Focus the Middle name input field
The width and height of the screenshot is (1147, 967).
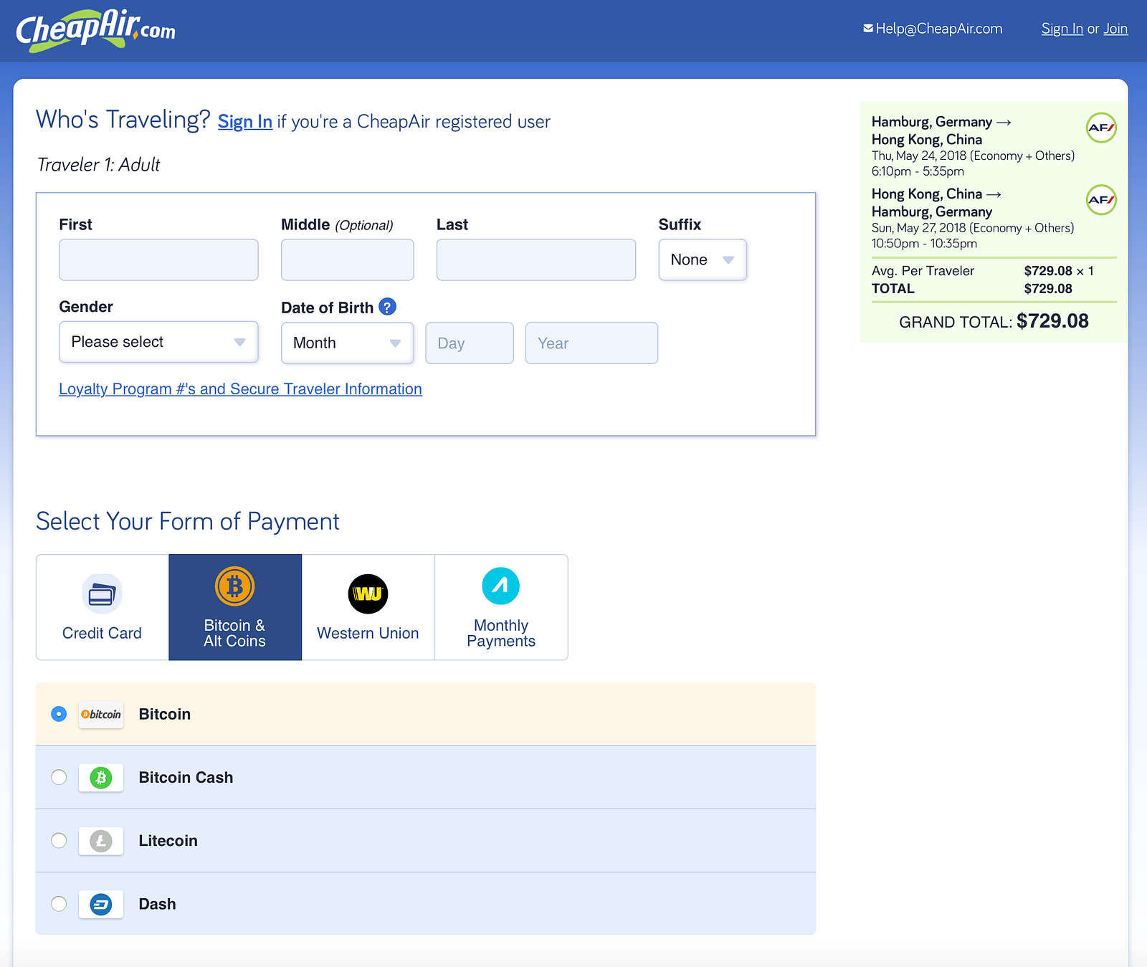[x=347, y=259]
